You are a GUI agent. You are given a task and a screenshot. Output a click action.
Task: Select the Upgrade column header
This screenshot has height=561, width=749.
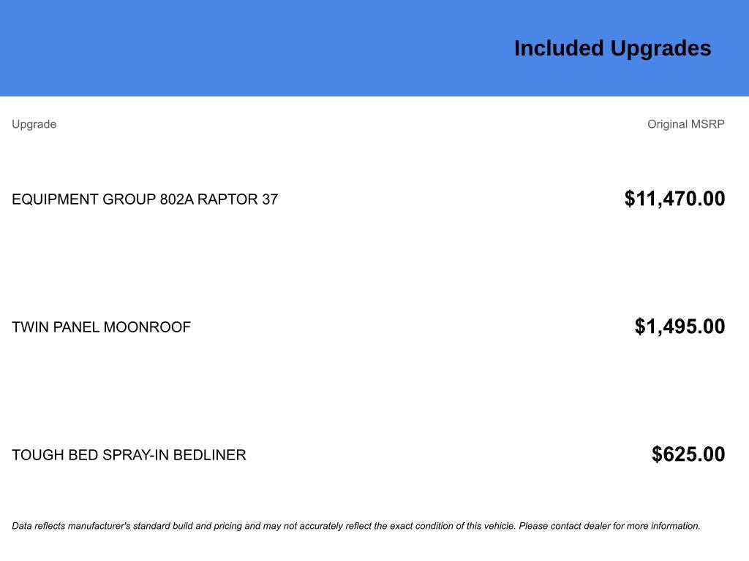pos(34,124)
